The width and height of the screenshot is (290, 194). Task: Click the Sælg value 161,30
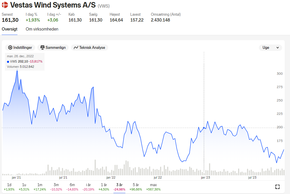click(96, 20)
